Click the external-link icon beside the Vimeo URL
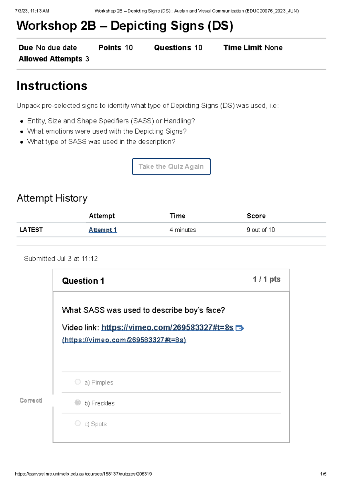This screenshot has width=342, height=485. 241,328
